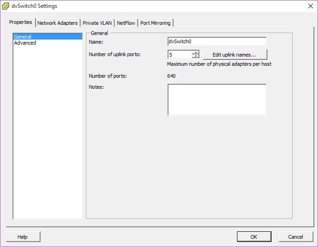
Task: Decrease uplink ports with the down arrow
Action: (x=195, y=57)
